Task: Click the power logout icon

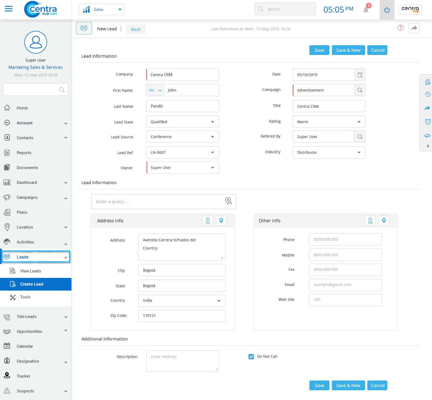Action: [x=387, y=10]
